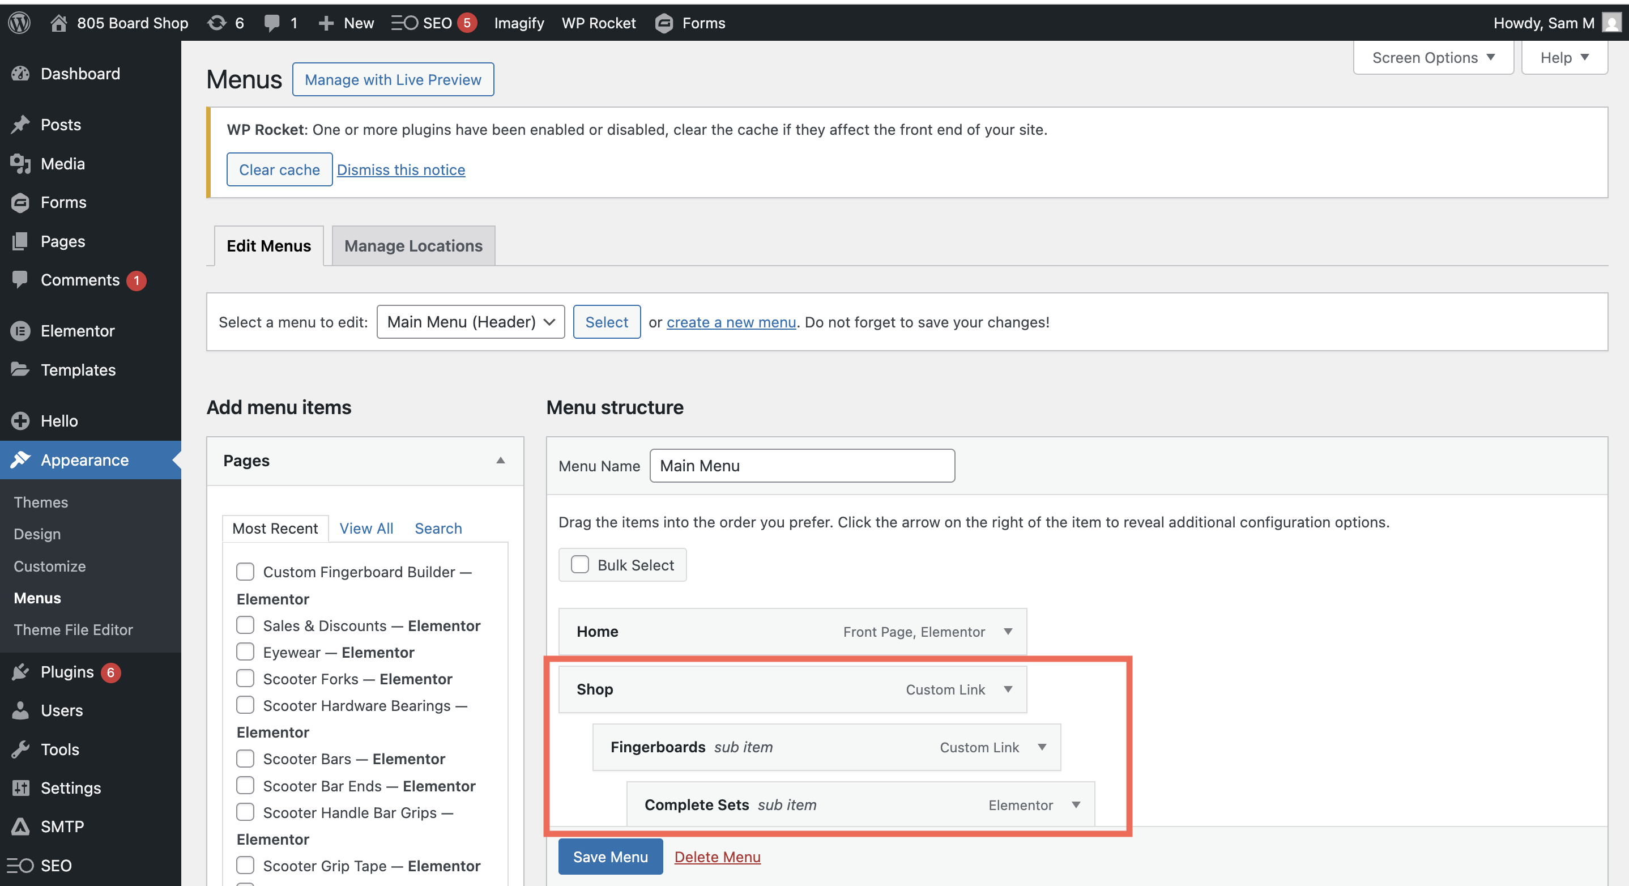Click the SMTP icon in sidebar
The height and width of the screenshot is (886, 1629).
point(20,827)
